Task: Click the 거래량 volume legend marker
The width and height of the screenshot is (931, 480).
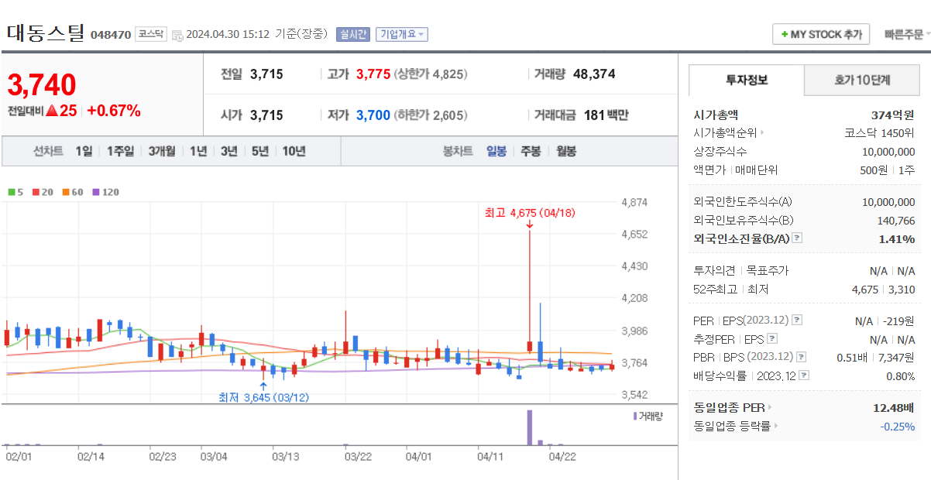Action: 635,417
